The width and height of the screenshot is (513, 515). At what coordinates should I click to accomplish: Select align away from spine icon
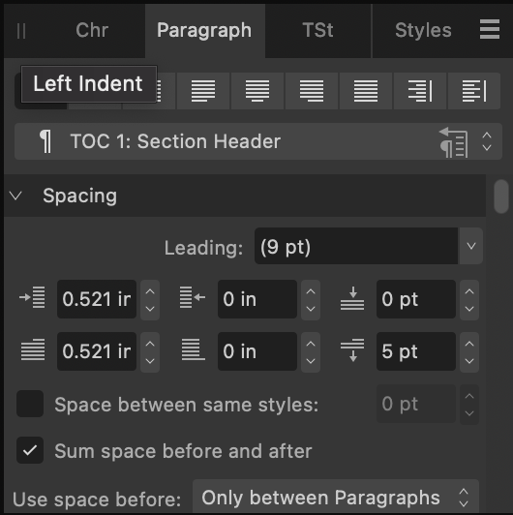(474, 91)
